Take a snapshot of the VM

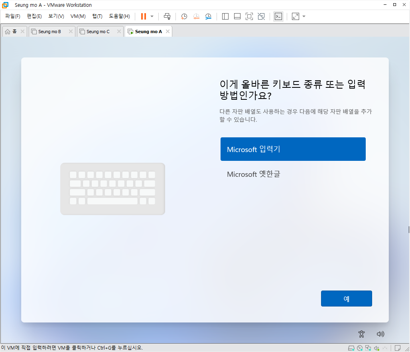(x=184, y=16)
